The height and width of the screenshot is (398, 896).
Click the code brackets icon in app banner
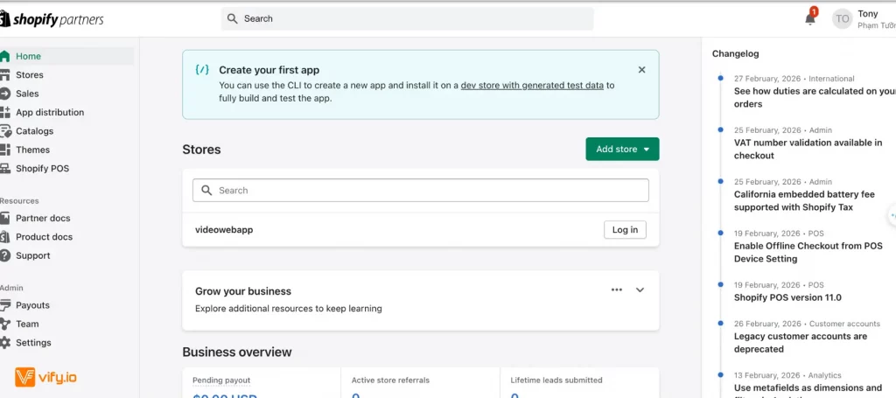[x=202, y=70]
